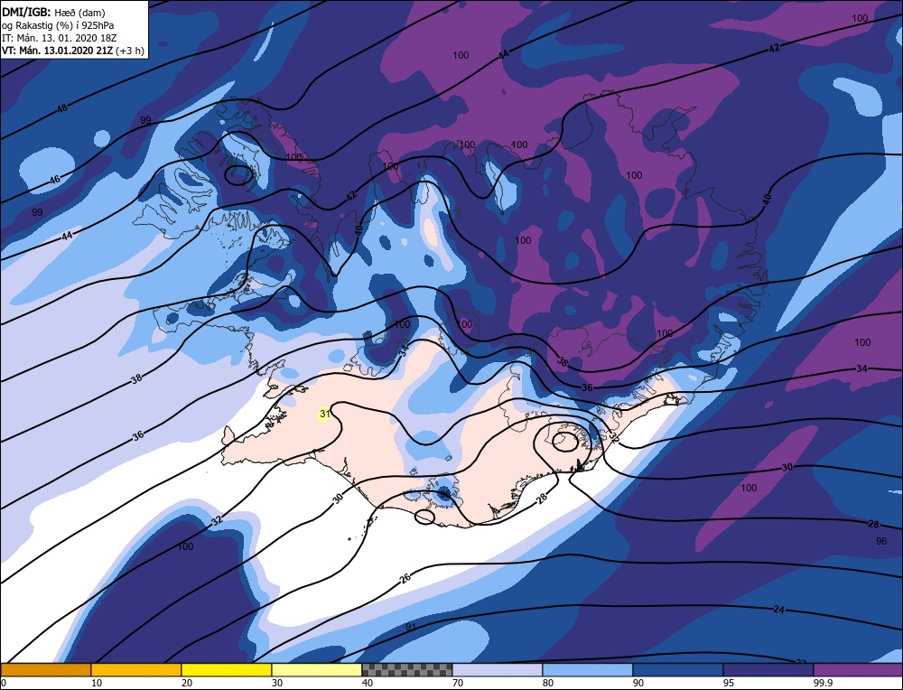The width and height of the screenshot is (903, 690).
Task: Click the 26 contour label
Action: point(405,578)
